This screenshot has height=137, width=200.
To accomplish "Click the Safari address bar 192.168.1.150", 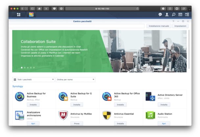I will pyautogui.click(x=102, y=8).
